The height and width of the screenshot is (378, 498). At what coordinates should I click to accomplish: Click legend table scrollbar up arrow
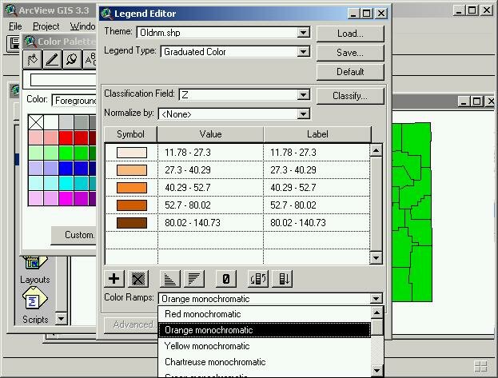[376, 150]
